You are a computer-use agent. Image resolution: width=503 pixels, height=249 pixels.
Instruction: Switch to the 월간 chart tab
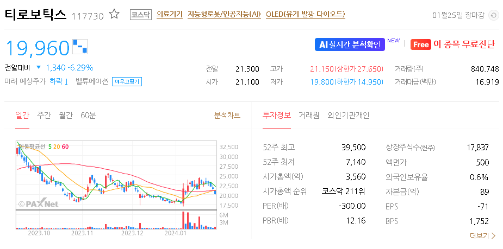66,115
